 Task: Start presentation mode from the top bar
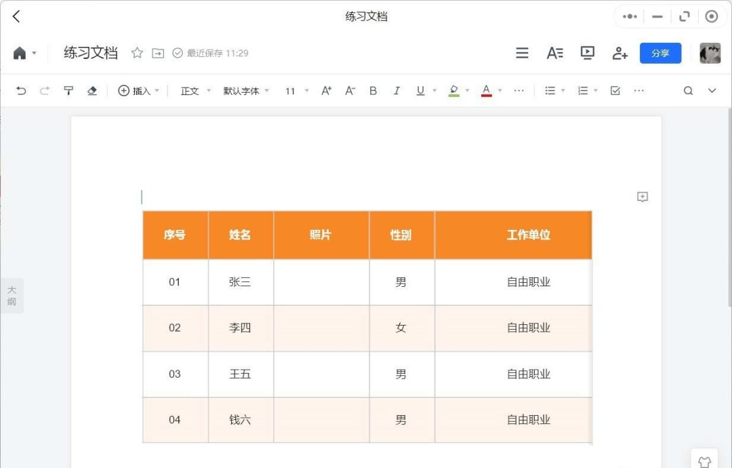click(x=587, y=52)
